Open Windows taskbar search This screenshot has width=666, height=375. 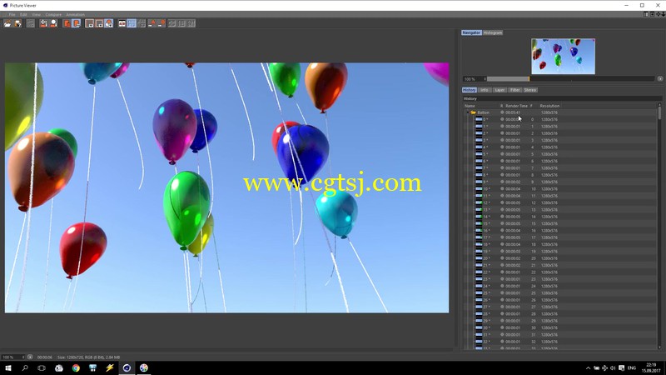click(x=25, y=367)
